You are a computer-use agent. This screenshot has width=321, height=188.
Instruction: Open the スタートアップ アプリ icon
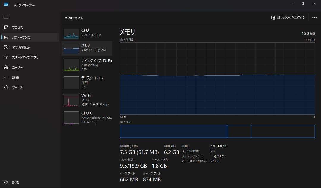[6, 57]
